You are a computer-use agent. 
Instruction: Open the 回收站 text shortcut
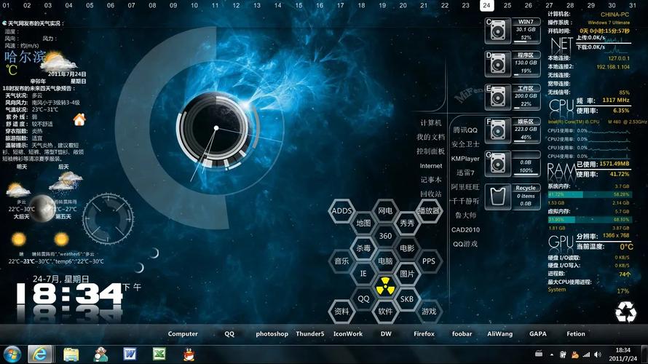click(431, 194)
